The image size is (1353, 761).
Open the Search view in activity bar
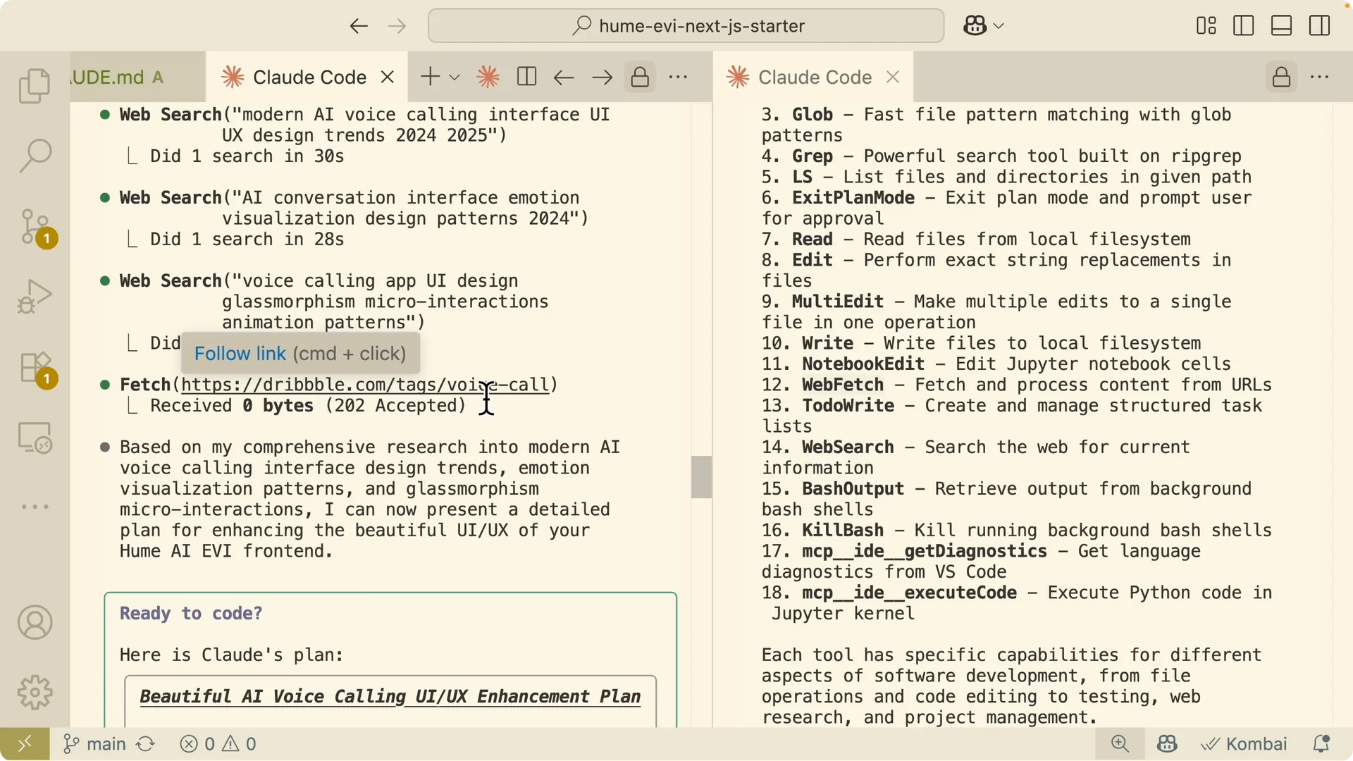[35, 156]
